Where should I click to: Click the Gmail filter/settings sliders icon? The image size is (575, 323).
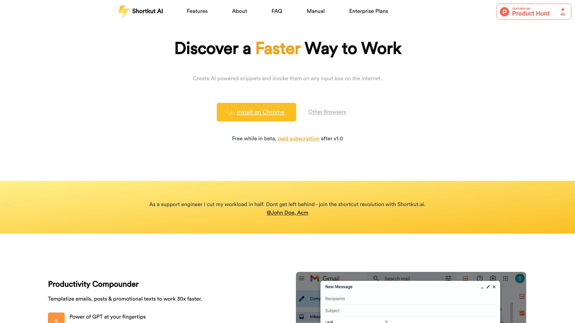(x=448, y=278)
